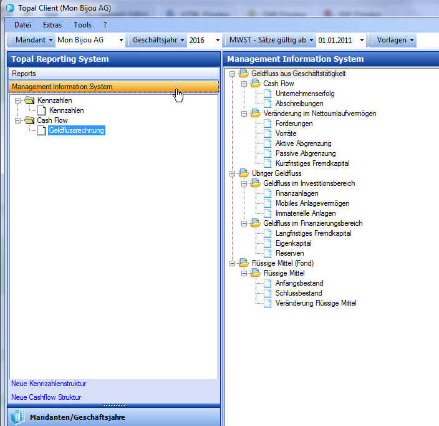Open the Geschäftsjahr 2016 combo box
This screenshot has height=426, width=439.
[218, 41]
